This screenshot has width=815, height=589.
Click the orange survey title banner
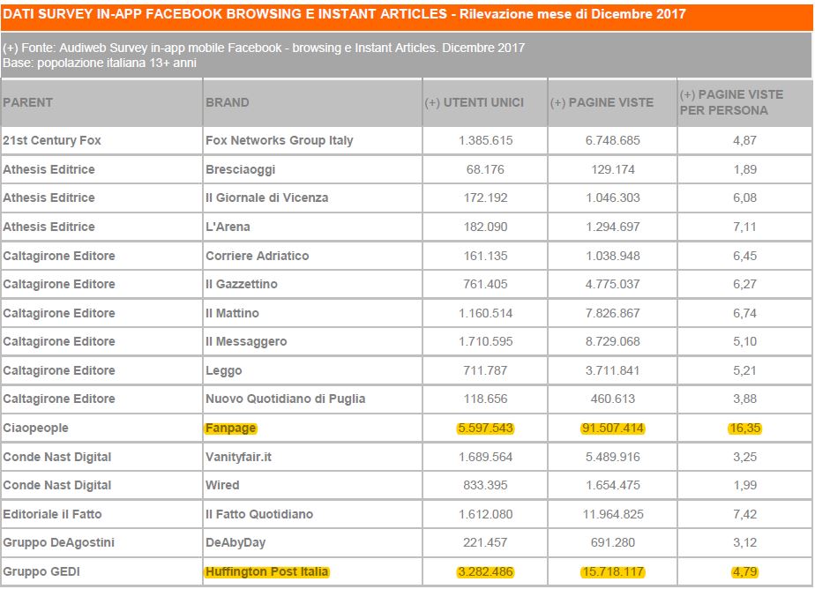tap(407, 16)
